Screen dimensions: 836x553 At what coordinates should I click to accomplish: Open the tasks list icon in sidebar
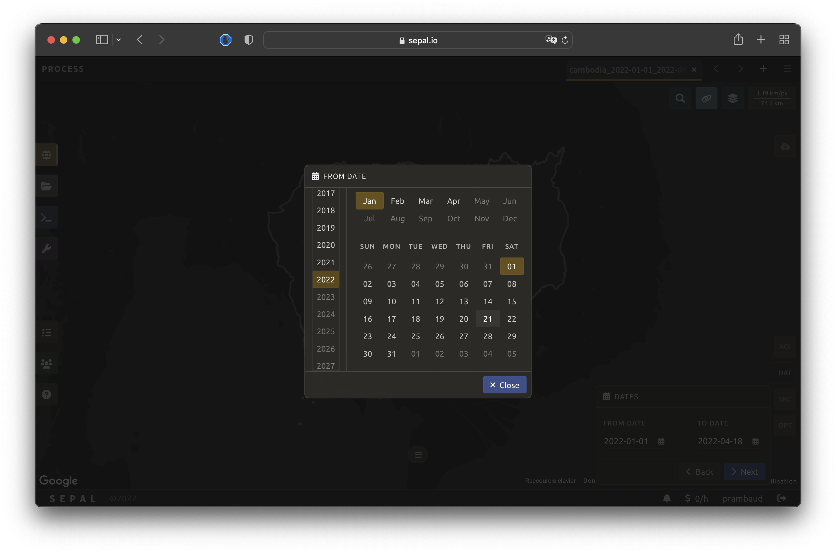pos(46,332)
